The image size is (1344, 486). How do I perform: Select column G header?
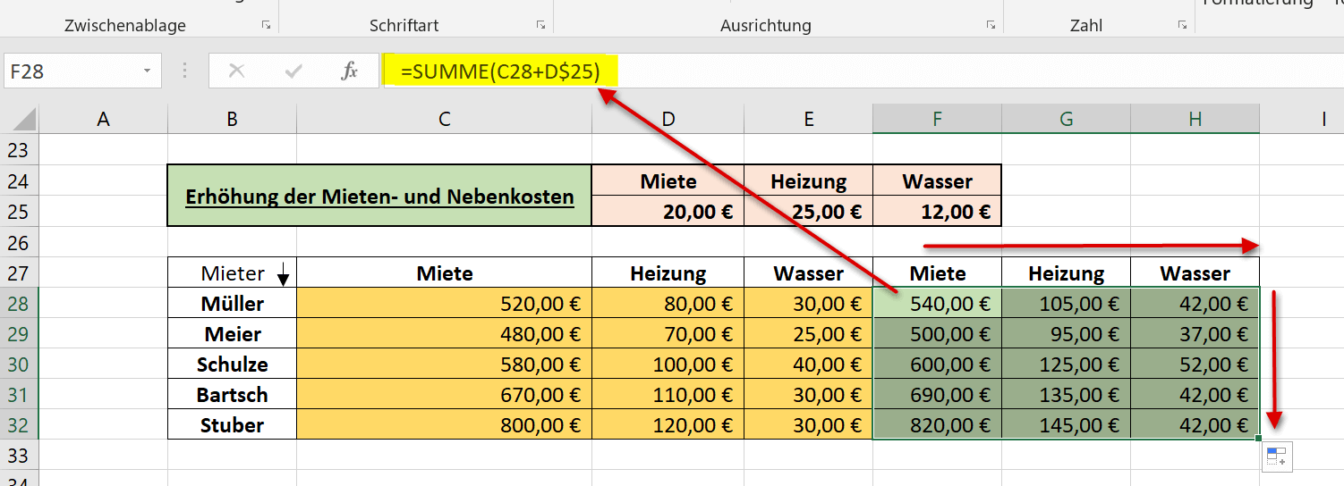[x=1066, y=119]
